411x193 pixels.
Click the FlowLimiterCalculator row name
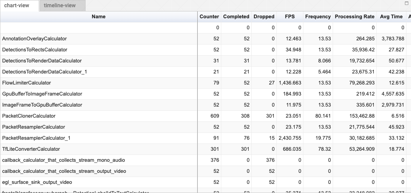[x=27, y=83]
